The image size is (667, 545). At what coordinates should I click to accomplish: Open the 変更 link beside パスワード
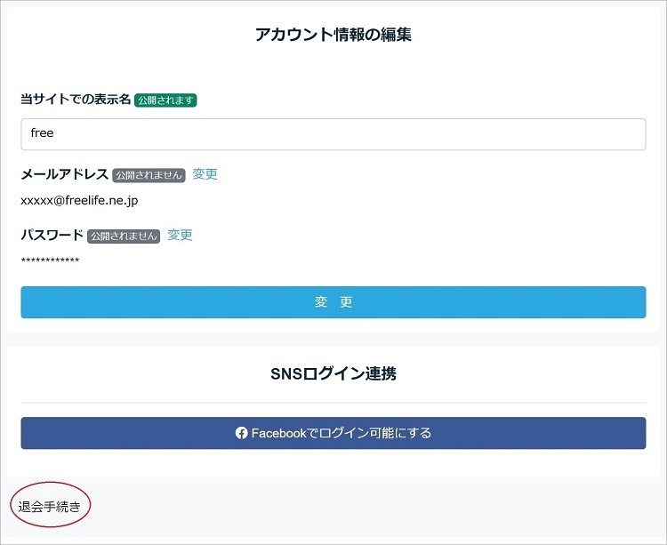click(180, 235)
